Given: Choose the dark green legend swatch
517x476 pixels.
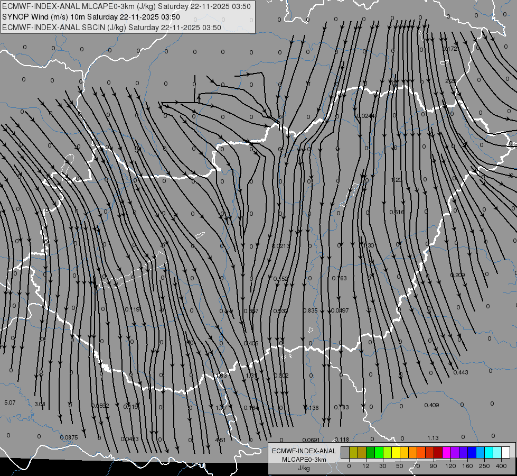Looking at the screenshot, I should click(x=371, y=452).
